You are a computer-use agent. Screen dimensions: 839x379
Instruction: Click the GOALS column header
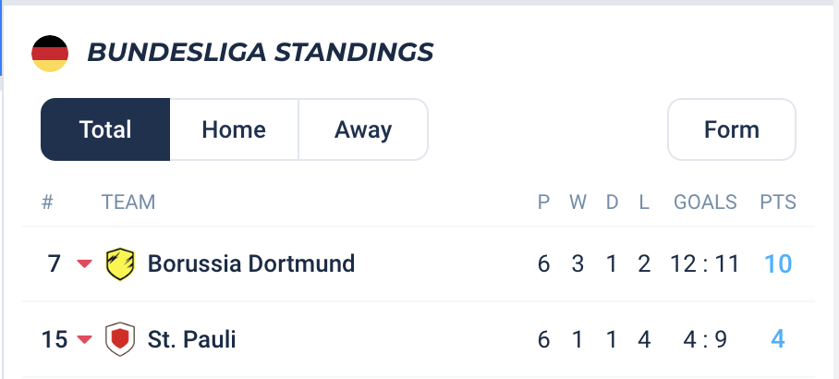tap(705, 202)
